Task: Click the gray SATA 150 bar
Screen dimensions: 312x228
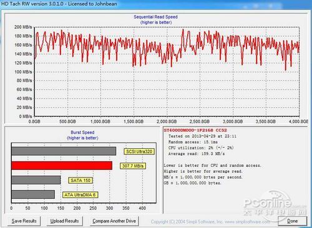Action: (x=36, y=180)
